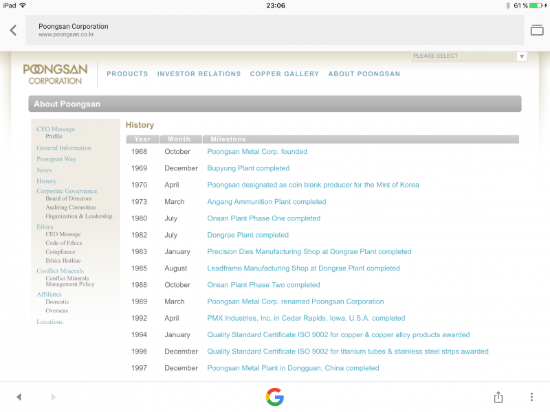Screen dimensions: 550x412
Task: Open the Products menu
Action: pos(127,74)
